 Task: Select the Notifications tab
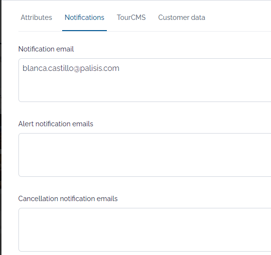click(x=85, y=17)
